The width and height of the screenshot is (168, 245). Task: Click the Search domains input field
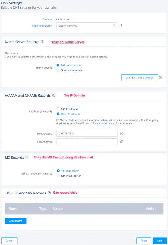[x=84, y=26]
